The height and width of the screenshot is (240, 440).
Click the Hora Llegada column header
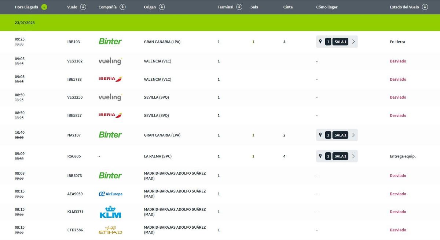pos(26,7)
